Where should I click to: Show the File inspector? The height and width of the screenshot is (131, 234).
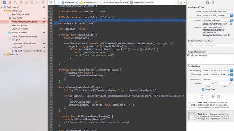click(207, 3)
